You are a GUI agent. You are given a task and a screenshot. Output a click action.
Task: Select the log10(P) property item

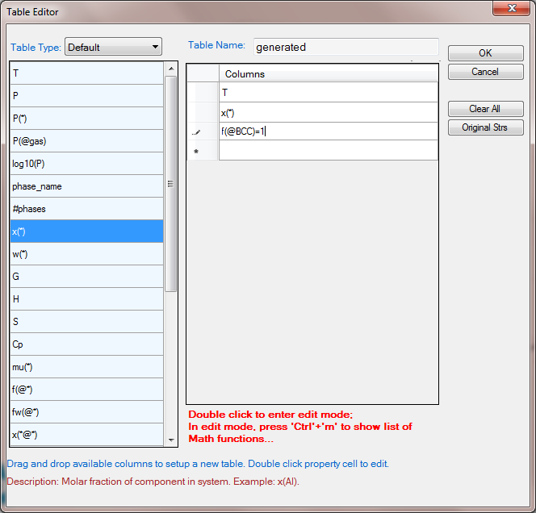[x=86, y=164]
